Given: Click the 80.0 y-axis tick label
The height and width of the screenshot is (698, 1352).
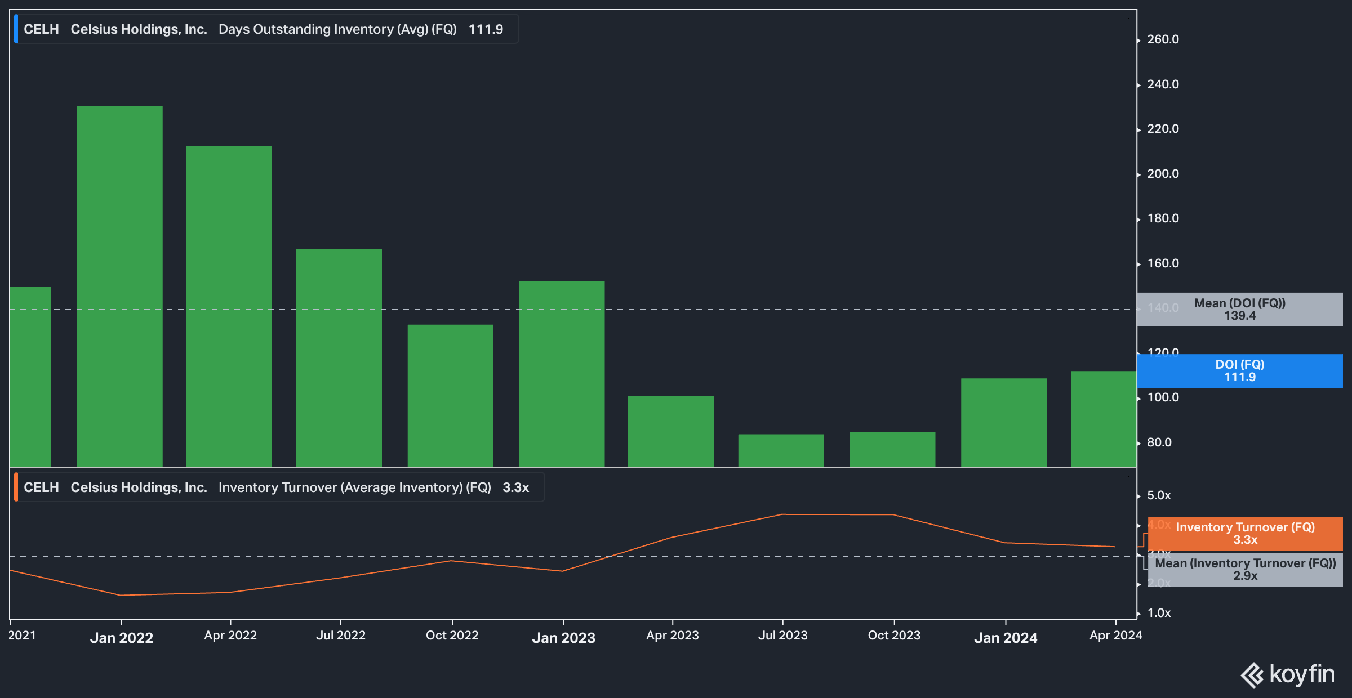Looking at the screenshot, I should (1159, 442).
